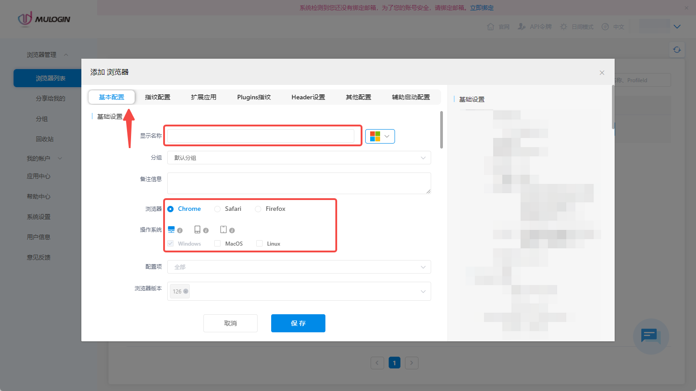Screen dimensions: 696x391
Task: Open the 分组 group dropdown
Action: tap(299, 158)
